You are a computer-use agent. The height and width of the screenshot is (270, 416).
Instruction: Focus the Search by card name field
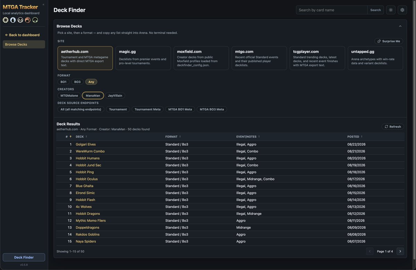332,10
